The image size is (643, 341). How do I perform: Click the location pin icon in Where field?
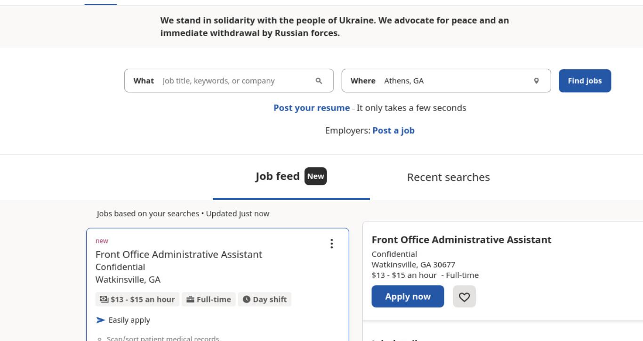pyautogui.click(x=536, y=81)
